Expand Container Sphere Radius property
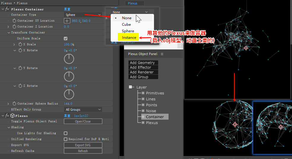This screenshot has width=292, height=159. (x=8, y=104)
